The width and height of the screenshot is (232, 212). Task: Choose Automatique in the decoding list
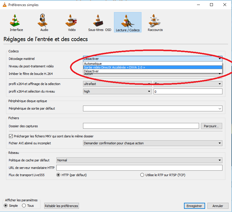click(x=93, y=64)
